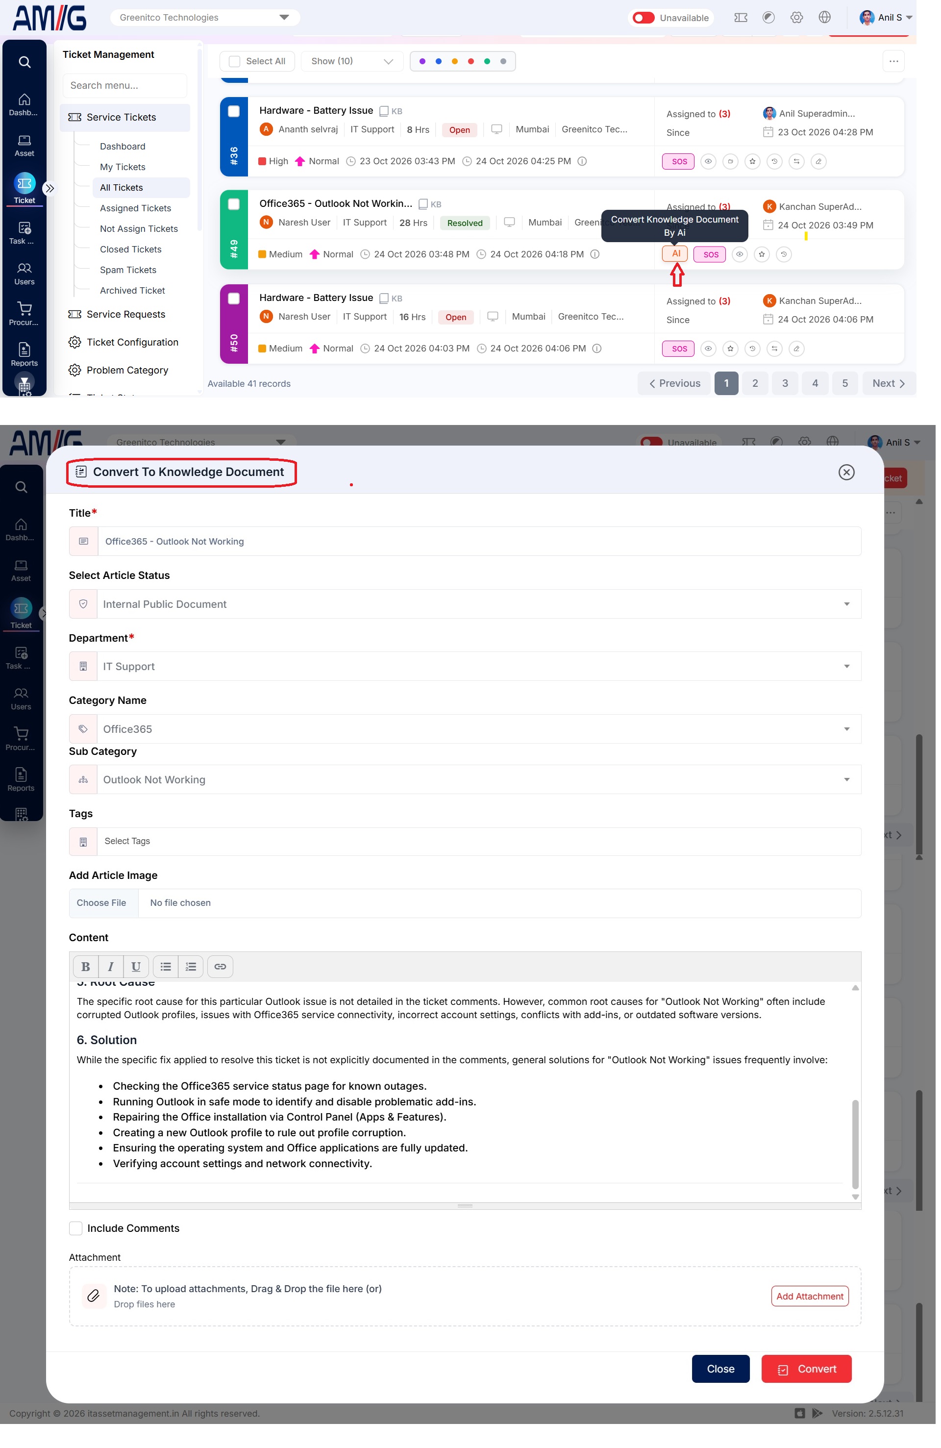Open the Category Name Office365 dropdown
The height and width of the screenshot is (1448, 941).
465,729
